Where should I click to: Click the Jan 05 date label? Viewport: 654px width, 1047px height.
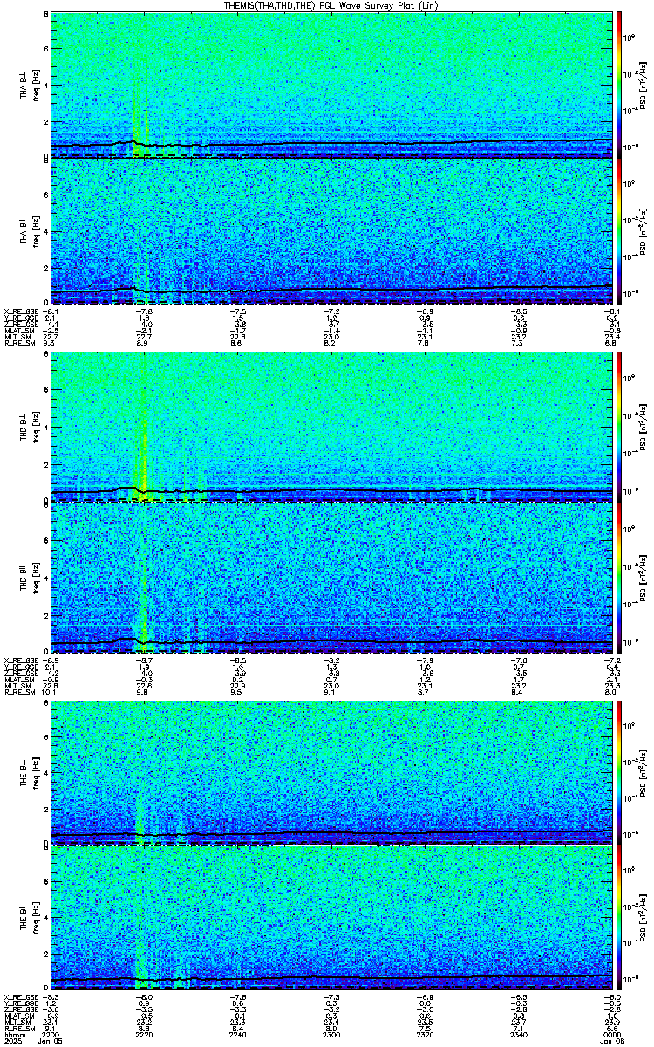(51, 1041)
